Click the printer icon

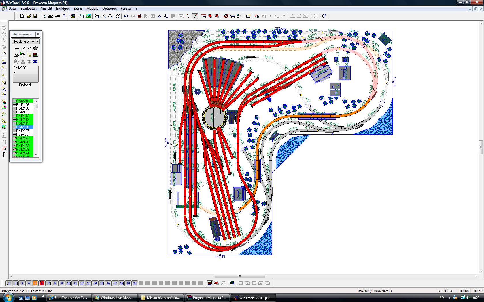tap(50, 16)
